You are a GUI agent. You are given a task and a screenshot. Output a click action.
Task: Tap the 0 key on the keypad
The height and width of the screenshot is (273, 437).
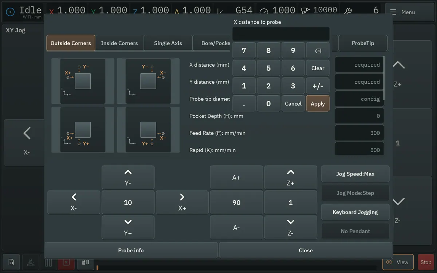tap(268, 104)
